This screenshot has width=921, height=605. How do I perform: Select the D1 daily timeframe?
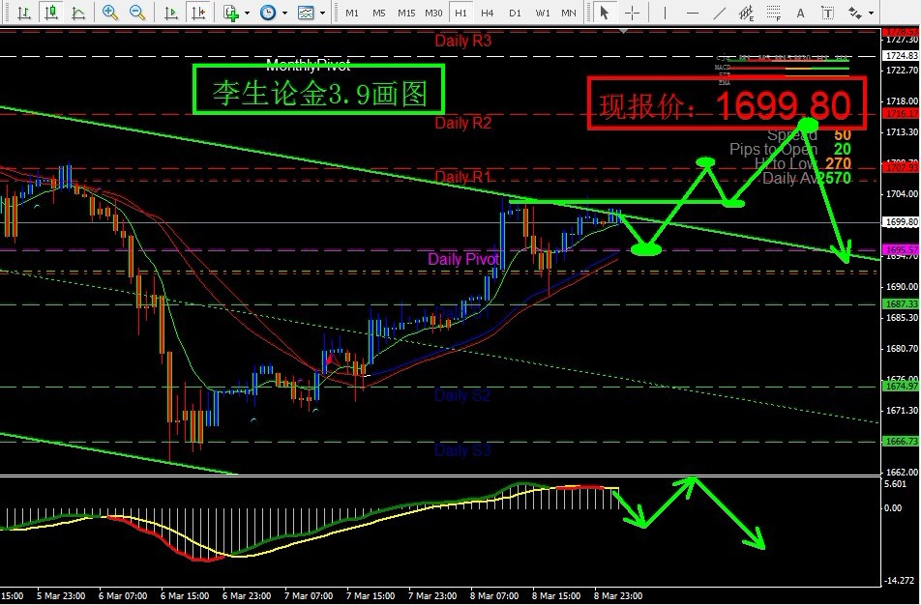point(515,13)
